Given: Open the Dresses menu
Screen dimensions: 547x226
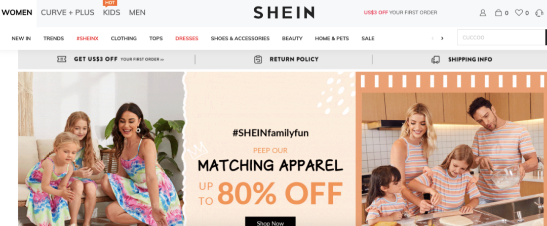Looking at the screenshot, I should [x=186, y=38].
